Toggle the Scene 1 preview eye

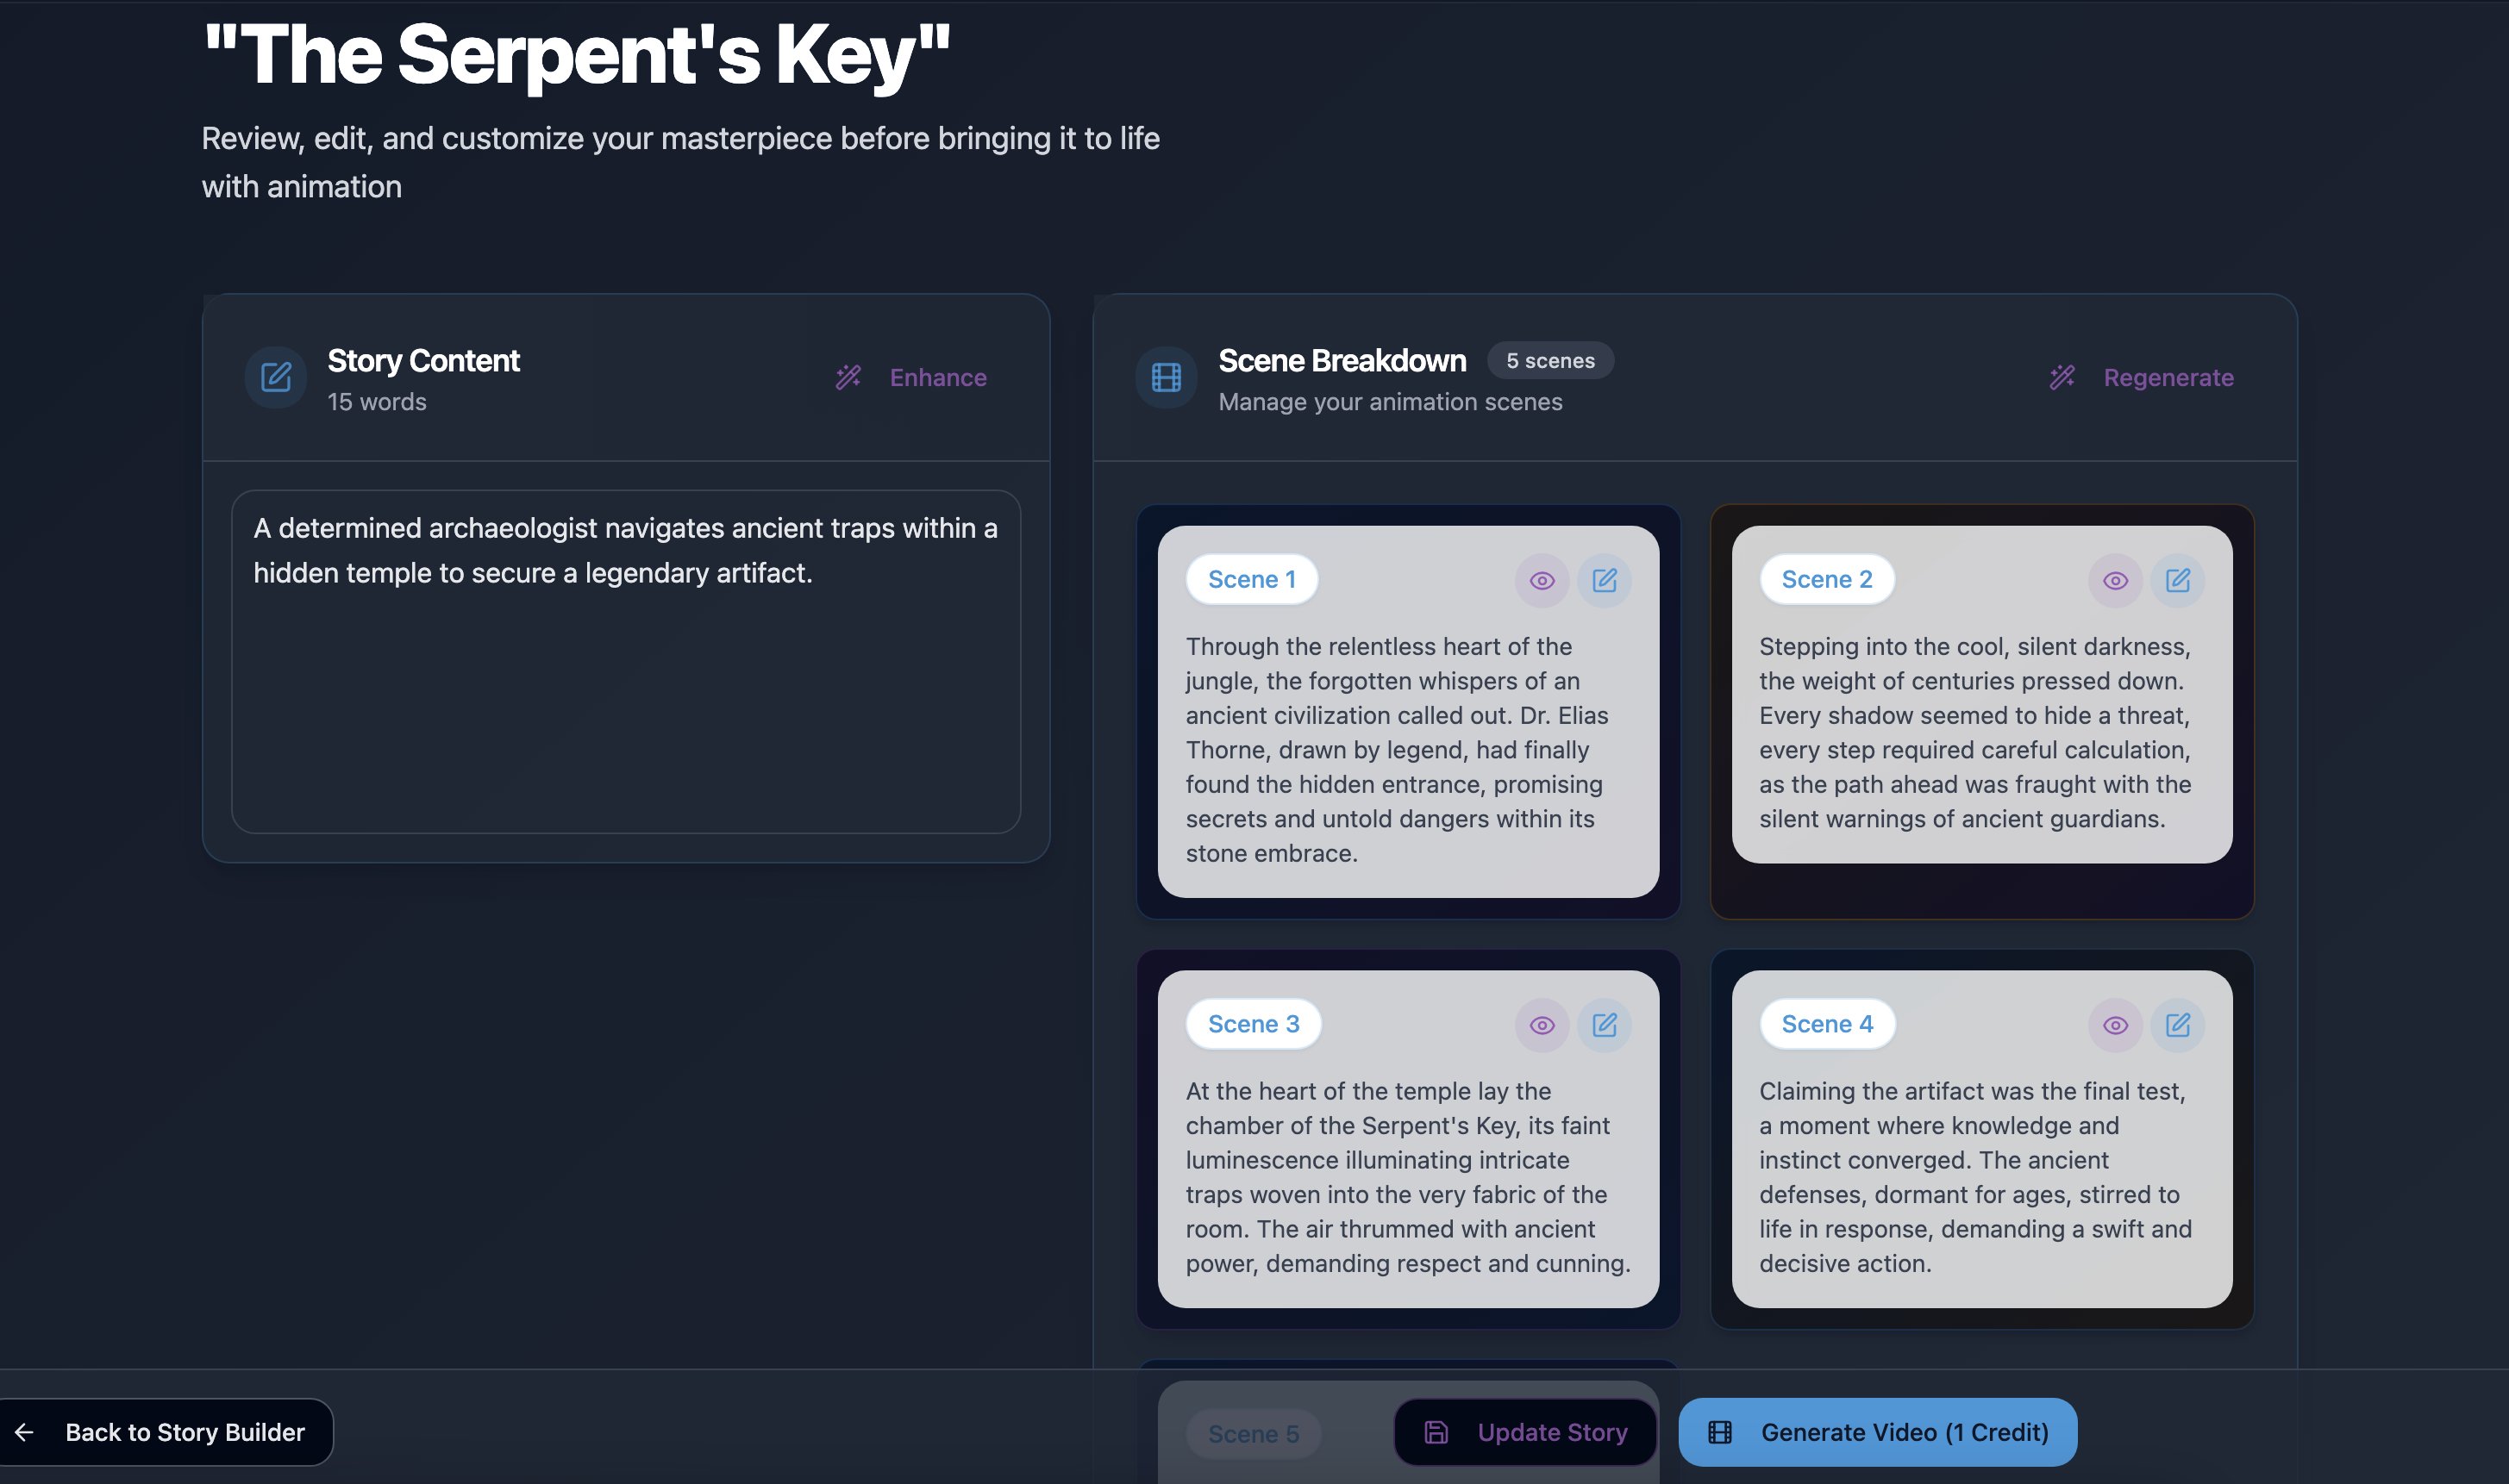pyautogui.click(x=1542, y=580)
